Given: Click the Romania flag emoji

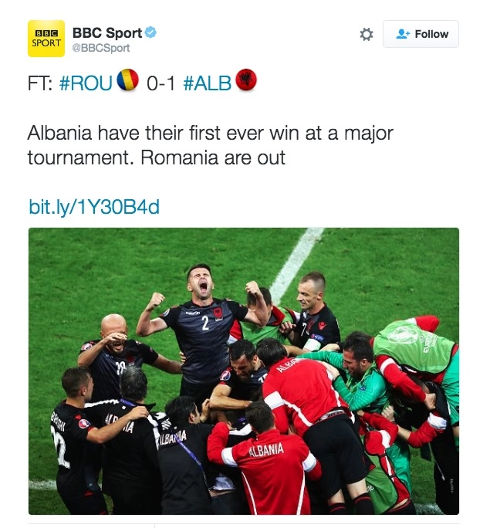Looking at the screenshot, I should (127, 80).
